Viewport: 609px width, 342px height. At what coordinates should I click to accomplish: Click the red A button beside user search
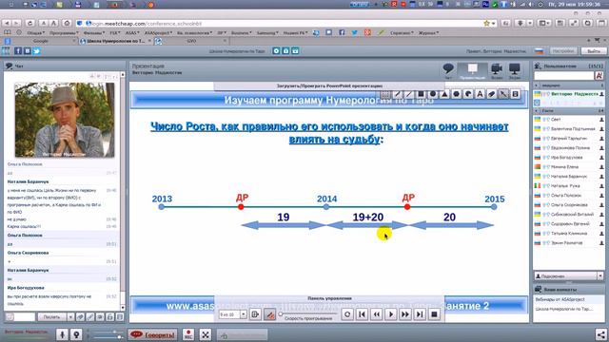click(599, 76)
